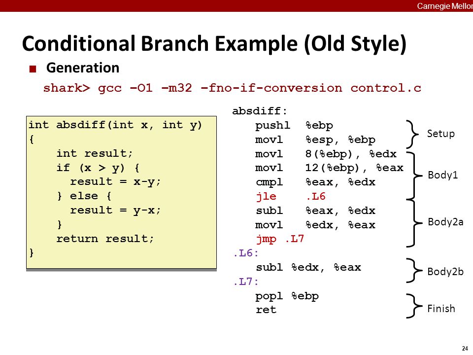This screenshot has width=473, height=355.
Task: Click the 'Finish' brace label
Action: (441, 309)
